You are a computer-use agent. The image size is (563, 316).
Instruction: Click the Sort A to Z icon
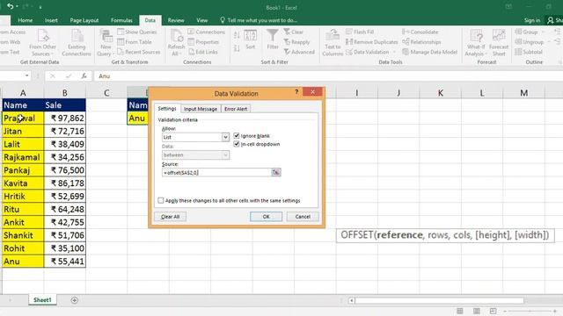tap(237, 35)
